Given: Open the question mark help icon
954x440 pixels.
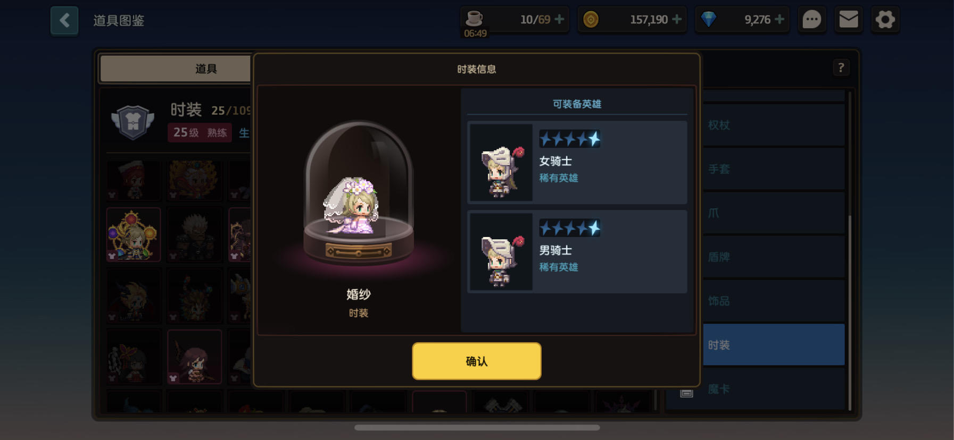Looking at the screenshot, I should [x=841, y=67].
